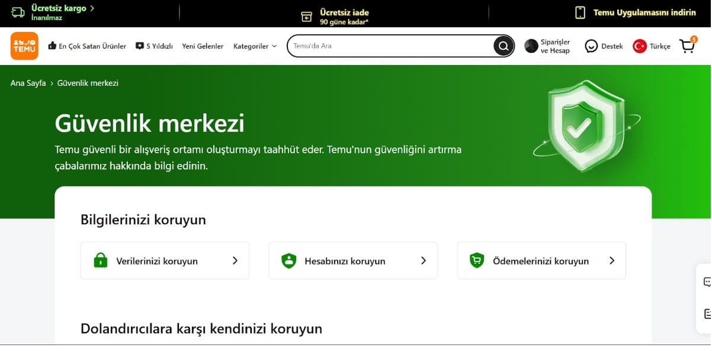Expand the Verilerinizi koruyun card
Image resolution: width=712 pixels, height=351 pixels.
[164, 260]
